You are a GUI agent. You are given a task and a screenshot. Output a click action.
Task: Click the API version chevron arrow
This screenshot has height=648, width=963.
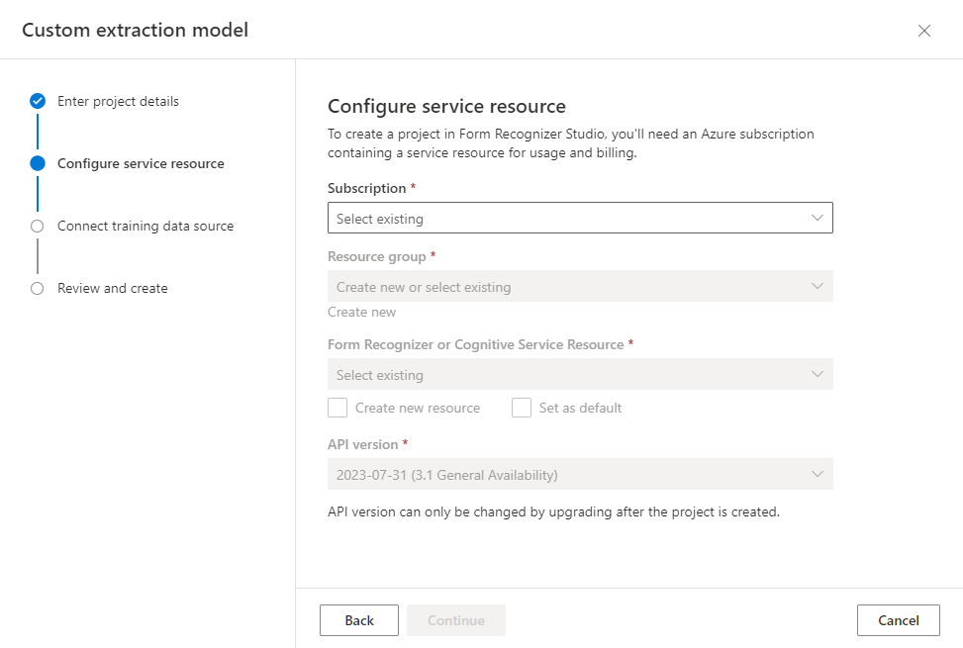click(x=817, y=474)
